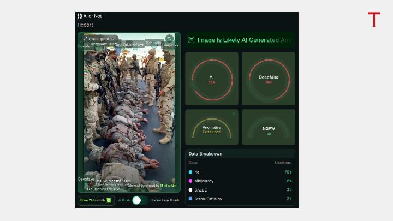Click the pink dot next to Midjourney

pyautogui.click(x=190, y=181)
